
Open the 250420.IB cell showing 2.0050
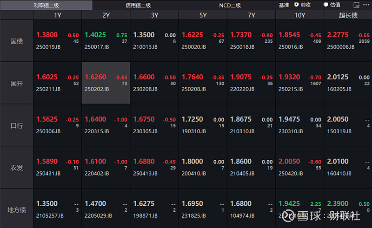coord(300,168)
